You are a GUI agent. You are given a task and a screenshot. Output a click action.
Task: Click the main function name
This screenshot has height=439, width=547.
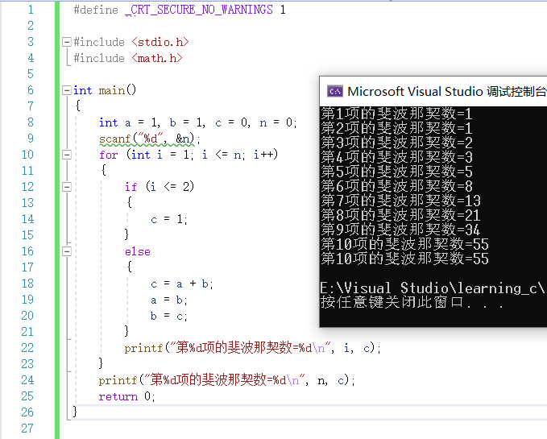pos(112,91)
